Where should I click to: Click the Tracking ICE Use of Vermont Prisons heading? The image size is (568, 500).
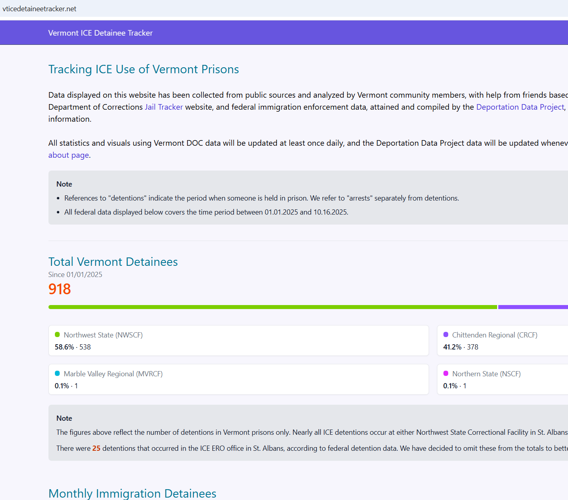click(143, 69)
